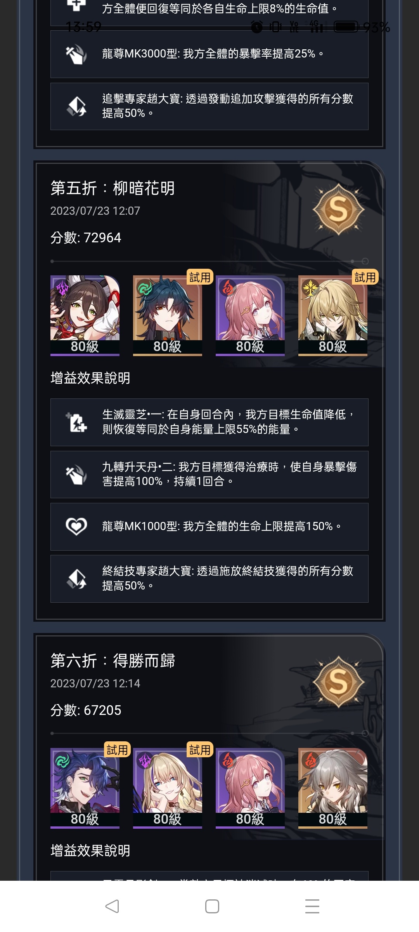Tap the icon beside 終結技專家趙大寶
This screenshot has width=419, height=932.
[x=76, y=579]
